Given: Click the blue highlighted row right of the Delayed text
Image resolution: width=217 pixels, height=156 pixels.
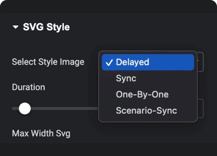Looking at the screenshot, I should point(171,62).
